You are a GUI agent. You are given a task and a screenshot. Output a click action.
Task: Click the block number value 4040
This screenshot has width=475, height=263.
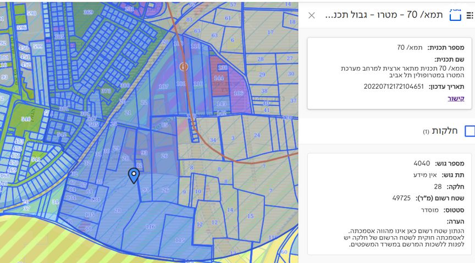pos(422,163)
